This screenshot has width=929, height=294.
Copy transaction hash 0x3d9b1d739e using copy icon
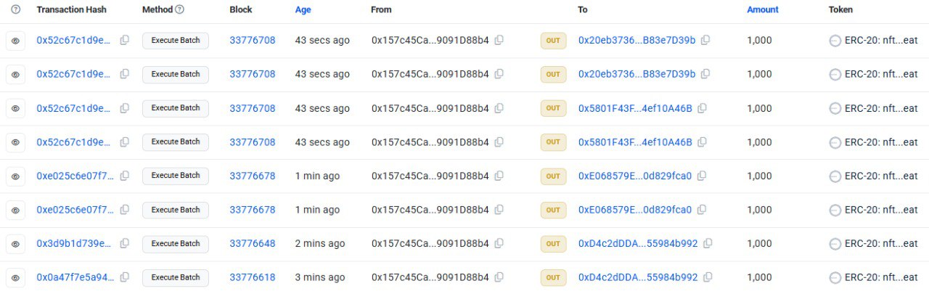click(x=125, y=243)
